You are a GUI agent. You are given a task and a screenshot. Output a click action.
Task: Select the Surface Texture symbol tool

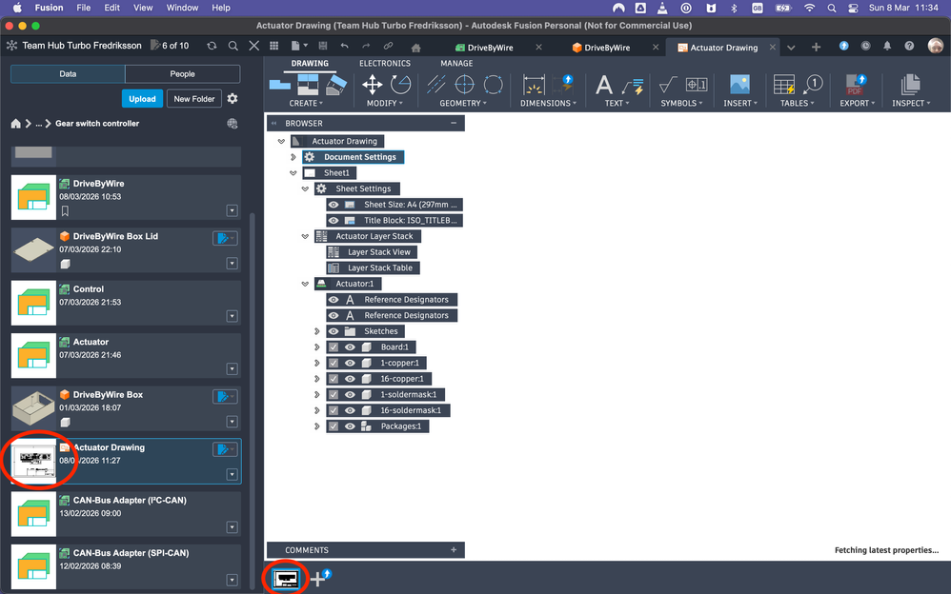tap(668, 85)
